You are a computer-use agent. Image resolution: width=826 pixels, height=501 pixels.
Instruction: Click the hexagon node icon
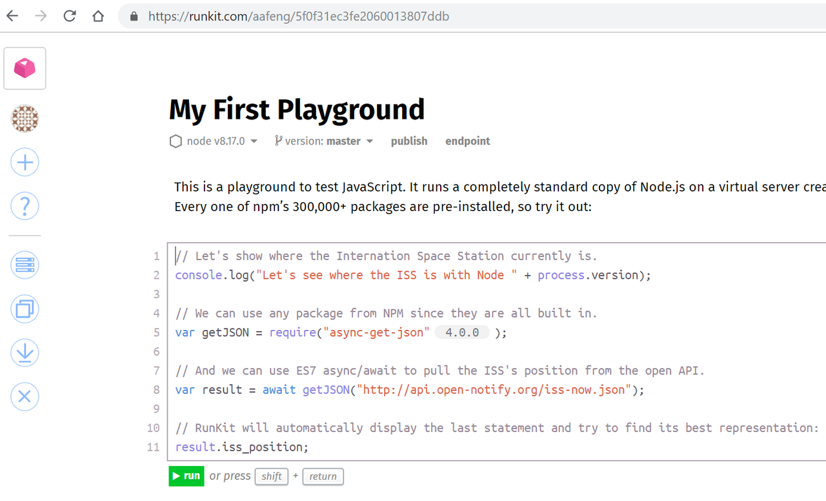[176, 141]
